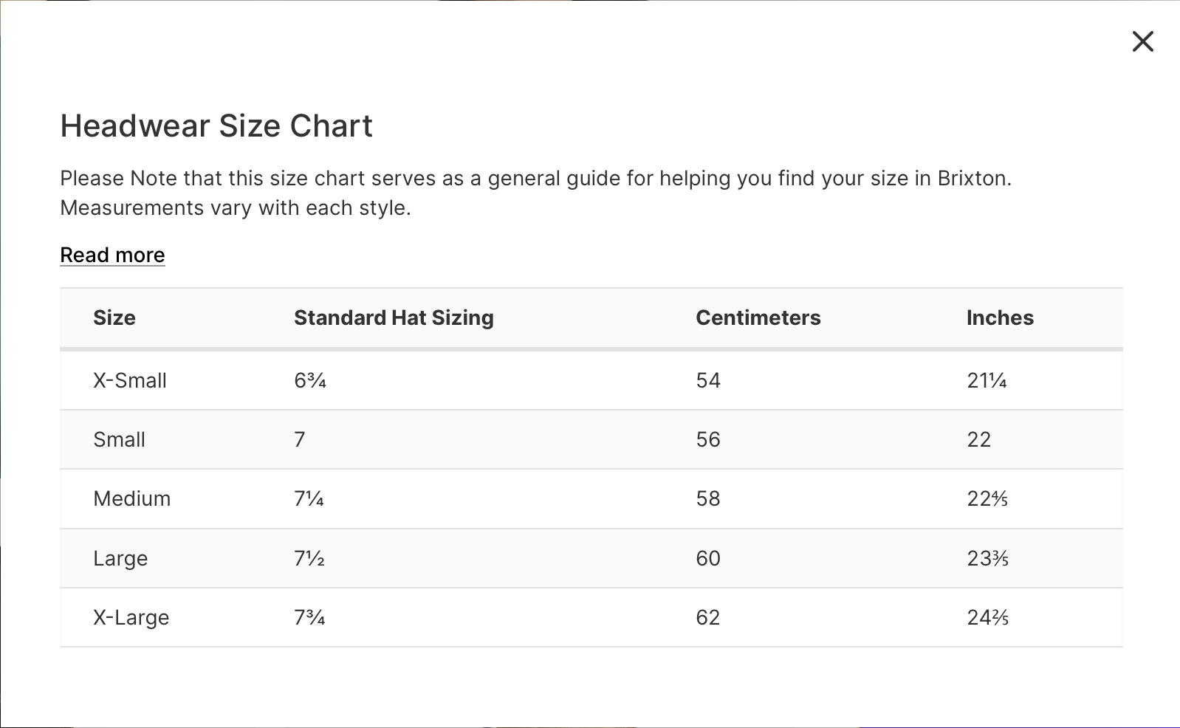Image resolution: width=1180 pixels, height=728 pixels.
Task: Click the Standard Hat Sizing column header
Action: (x=394, y=317)
